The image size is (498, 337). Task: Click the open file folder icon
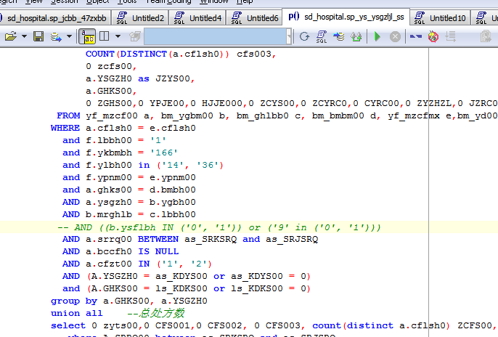(x=10, y=36)
